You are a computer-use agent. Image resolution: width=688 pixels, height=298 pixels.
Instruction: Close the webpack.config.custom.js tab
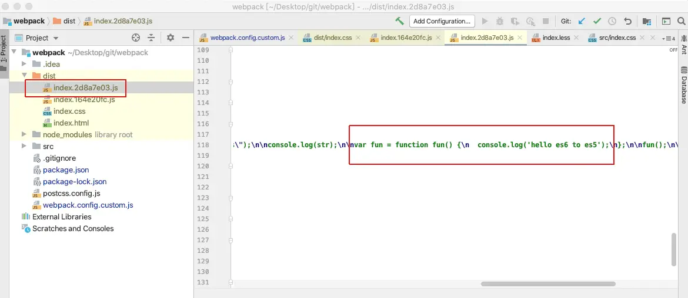click(x=291, y=38)
